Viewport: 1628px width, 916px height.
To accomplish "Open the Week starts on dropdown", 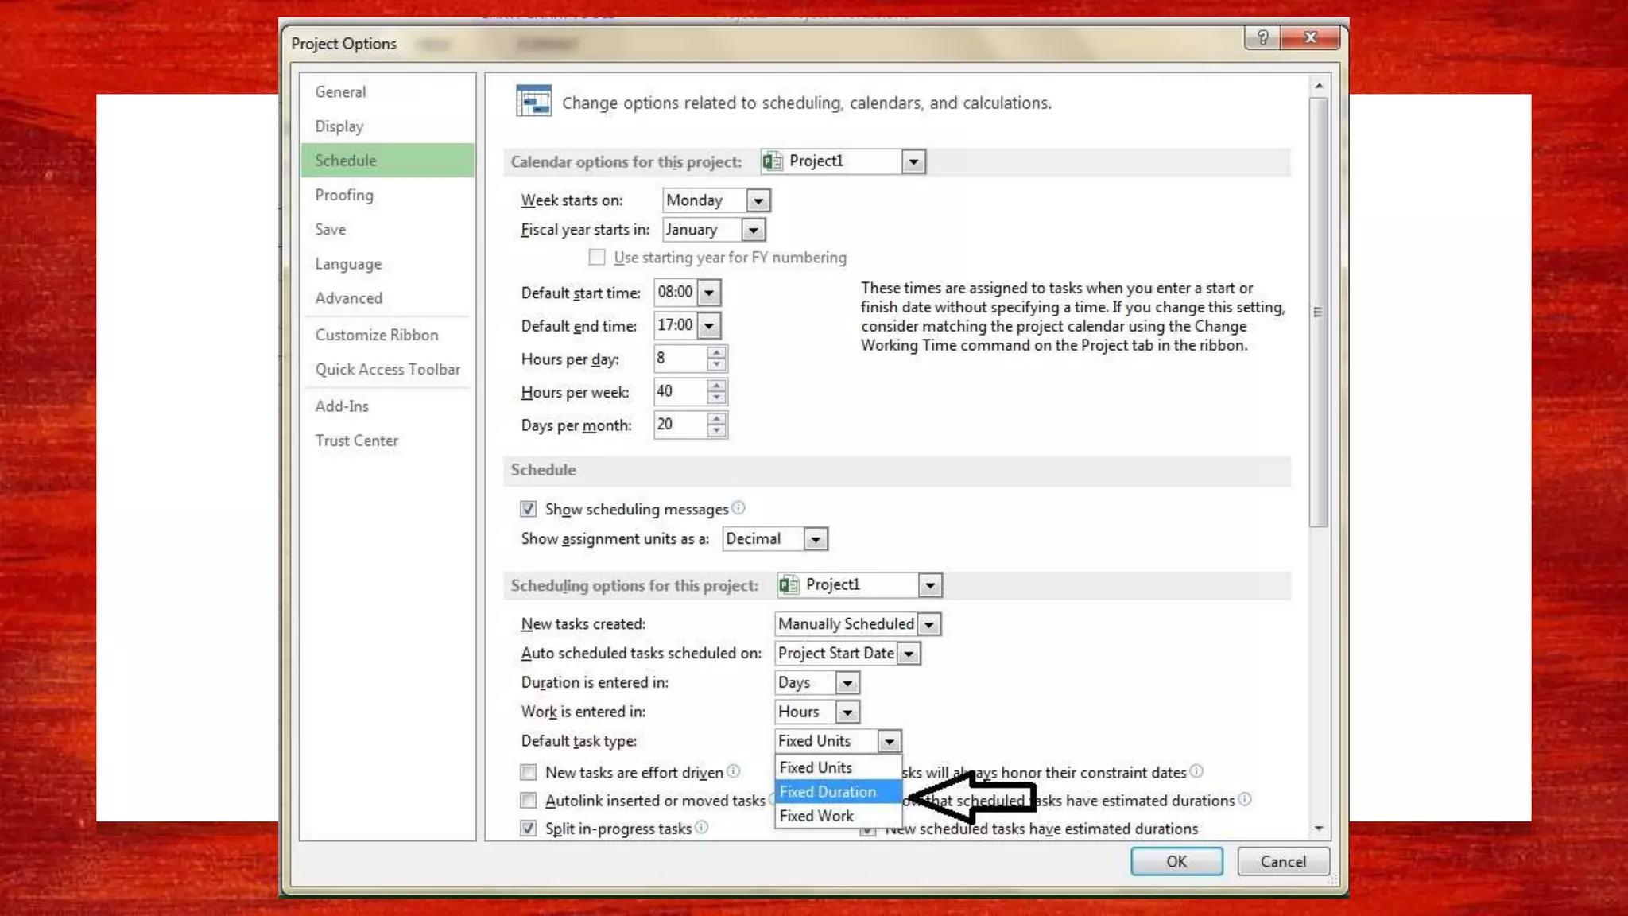I will click(x=758, y=200).
